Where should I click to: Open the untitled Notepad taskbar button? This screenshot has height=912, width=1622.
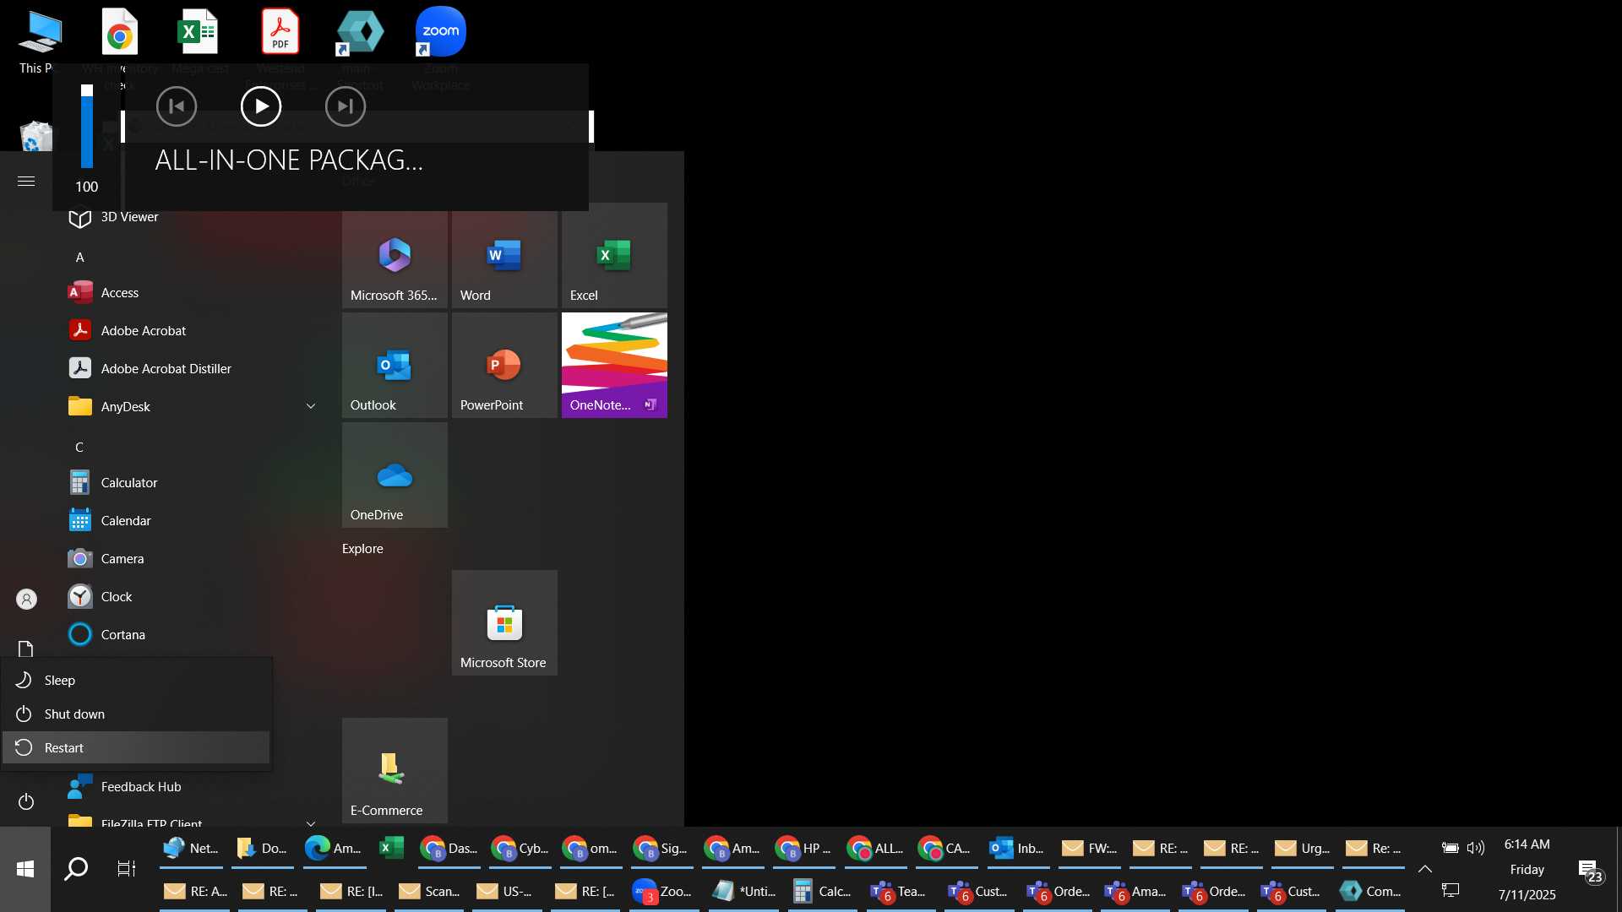744,892
